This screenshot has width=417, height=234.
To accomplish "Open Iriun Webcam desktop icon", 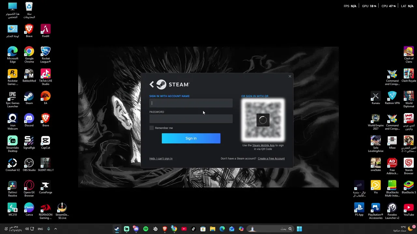I will click(x=13, y=122).
